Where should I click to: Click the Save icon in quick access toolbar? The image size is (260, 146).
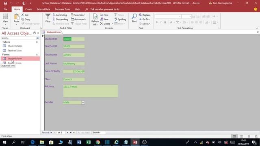(5, 3)
